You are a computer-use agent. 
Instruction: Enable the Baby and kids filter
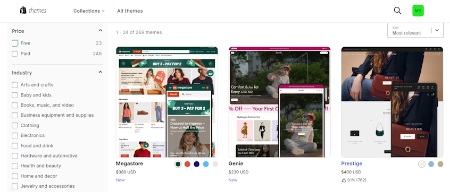coord(15,95)
